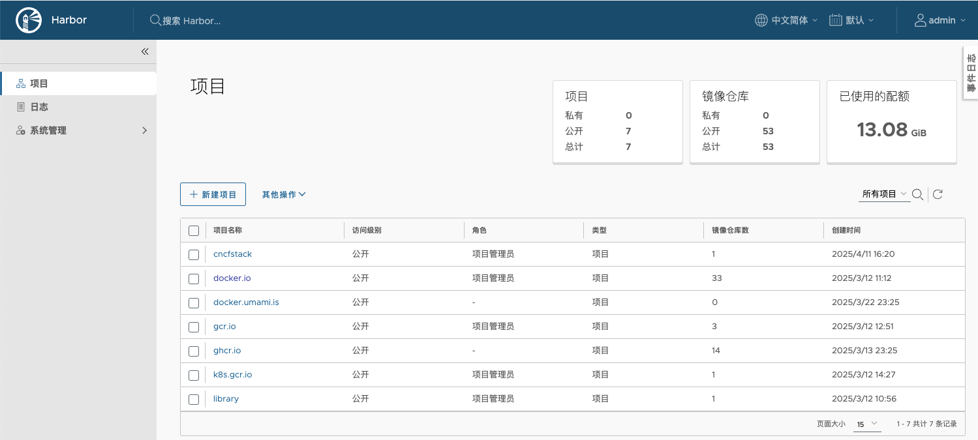Open the 其他操作 dropdown
Viewport: 978px width, 440px height.
click(284, 194)
